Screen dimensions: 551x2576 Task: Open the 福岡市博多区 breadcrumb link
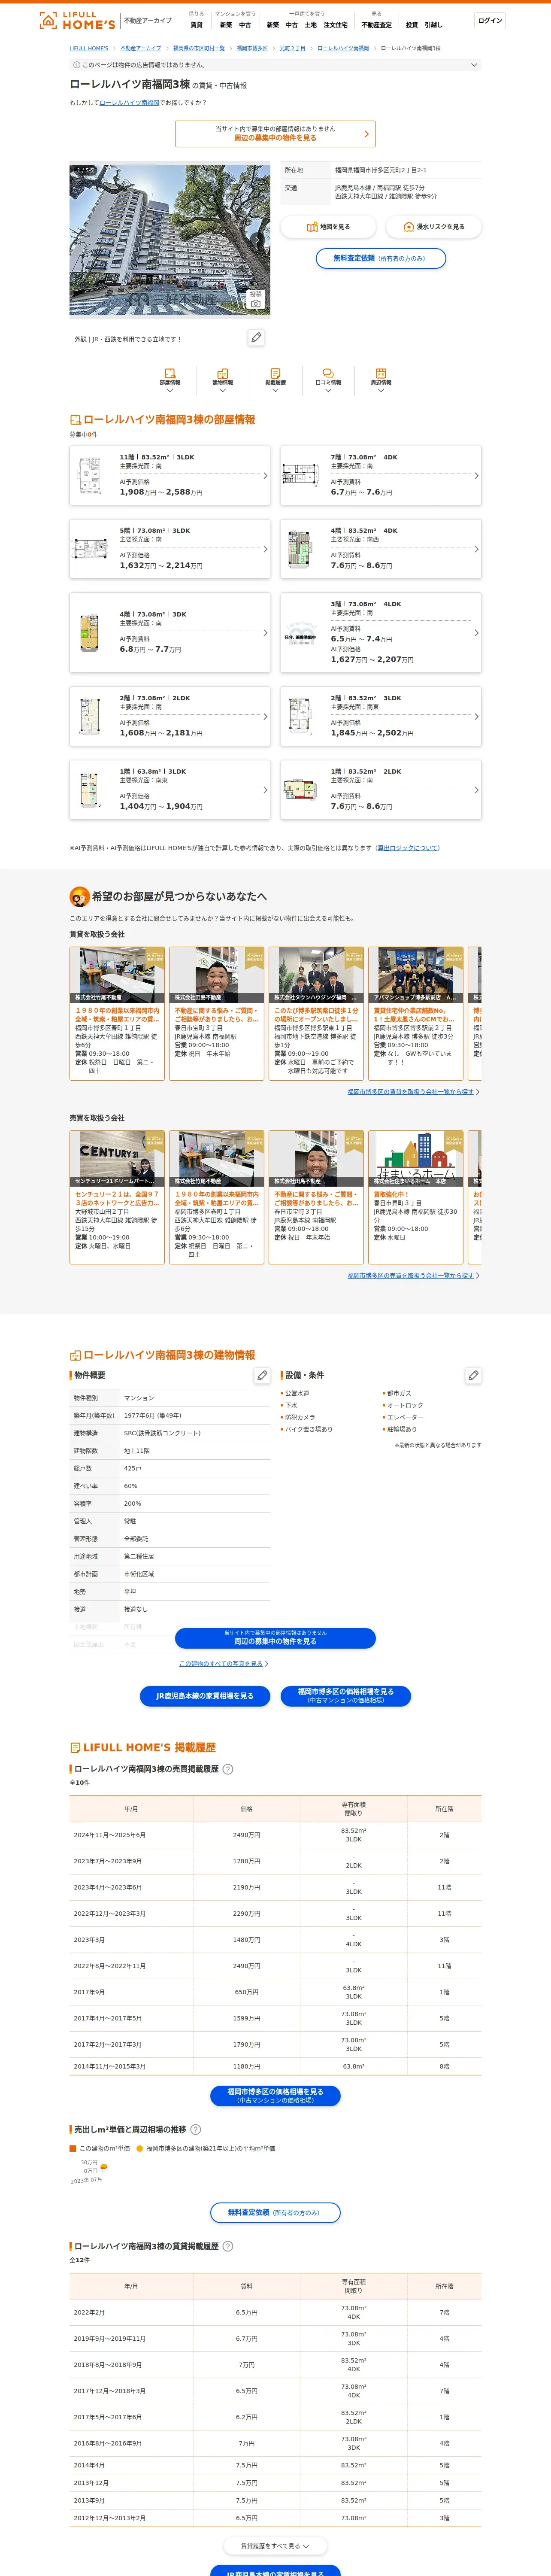tap(252, 48)
